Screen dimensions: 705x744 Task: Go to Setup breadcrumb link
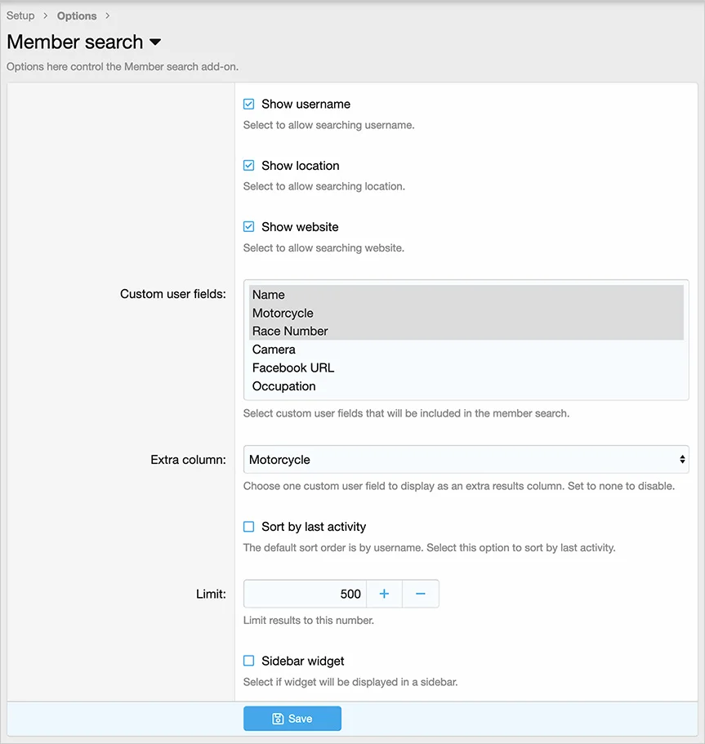(x=20, y=16)
